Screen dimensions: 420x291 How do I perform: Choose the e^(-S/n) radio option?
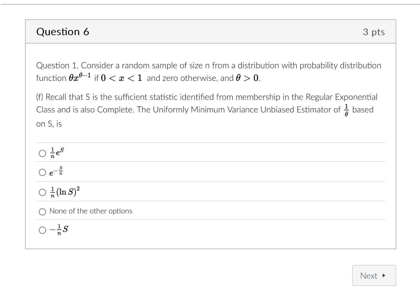click(x=42, y=172)
